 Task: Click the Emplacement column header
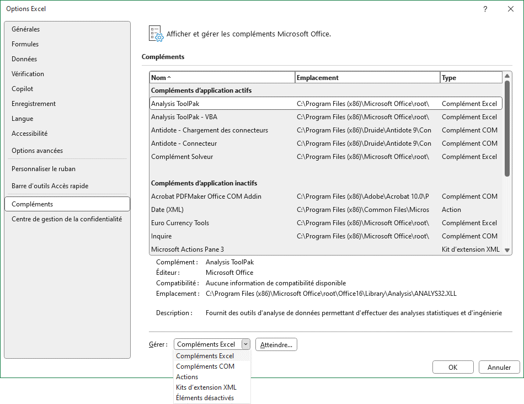367,78
